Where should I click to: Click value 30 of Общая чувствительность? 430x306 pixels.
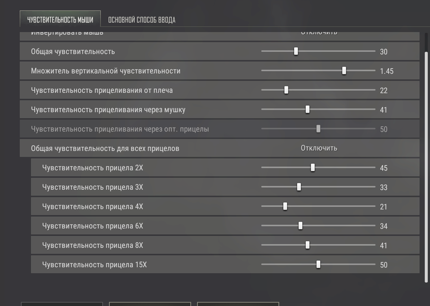(384, 52)
